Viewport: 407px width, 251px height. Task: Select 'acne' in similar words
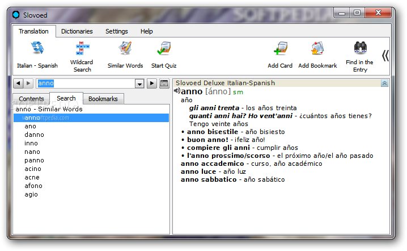pos(32,177)
